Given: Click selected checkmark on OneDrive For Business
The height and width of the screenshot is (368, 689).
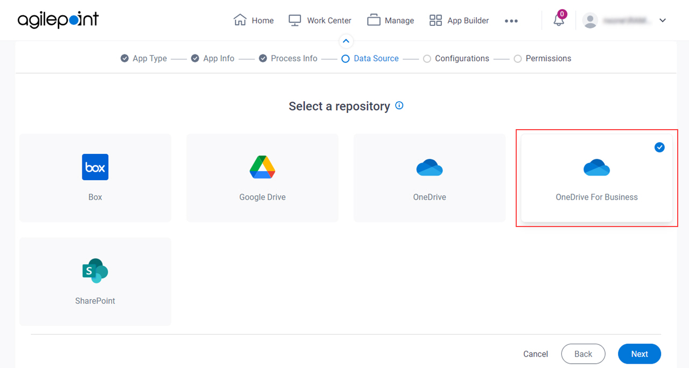Looking at the screenshot, I should coord(659,147).
